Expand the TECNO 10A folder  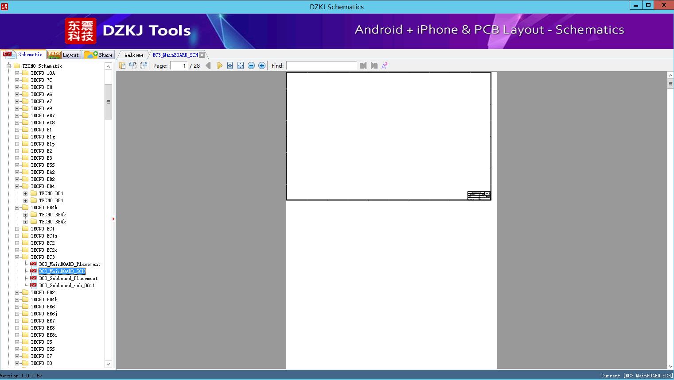[x=17, y=73]
